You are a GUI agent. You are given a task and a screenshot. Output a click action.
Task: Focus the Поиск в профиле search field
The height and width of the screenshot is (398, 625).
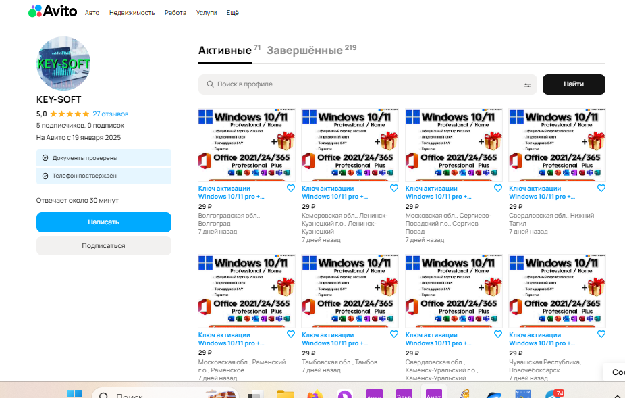(367, 84)
